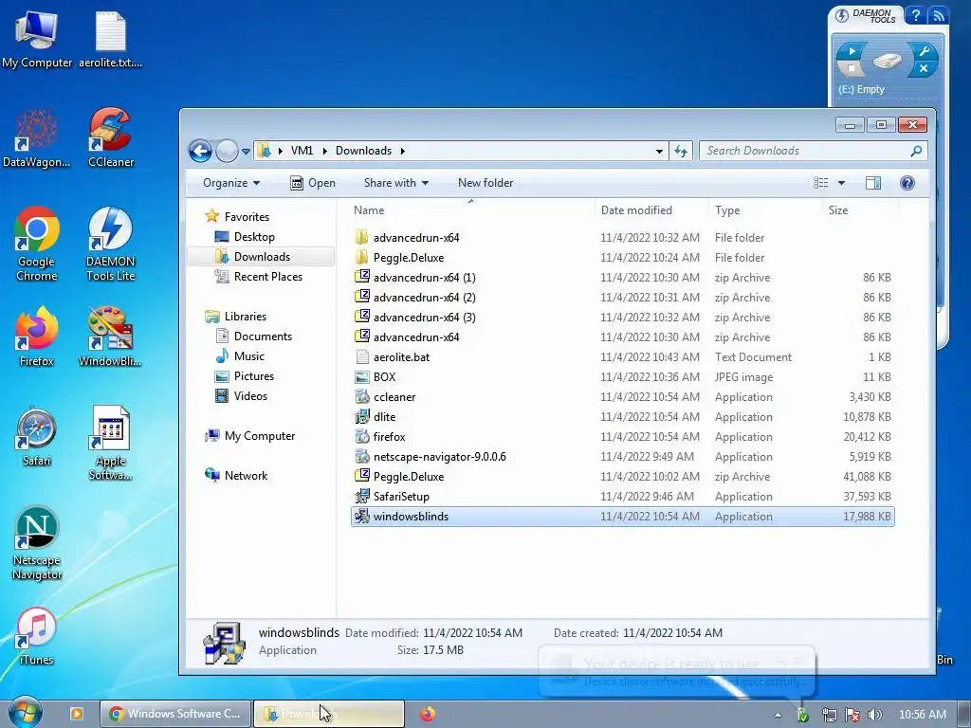
Task: Select the SafariSetup application
Action: (622, 497)
